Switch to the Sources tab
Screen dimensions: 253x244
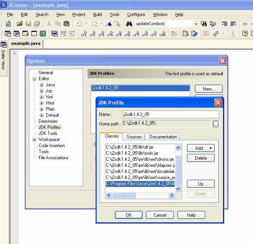(134, 137)
